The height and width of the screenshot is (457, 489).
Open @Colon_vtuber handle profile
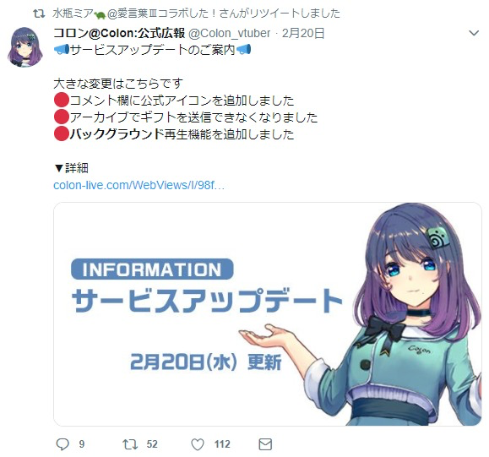coord(229,33)
